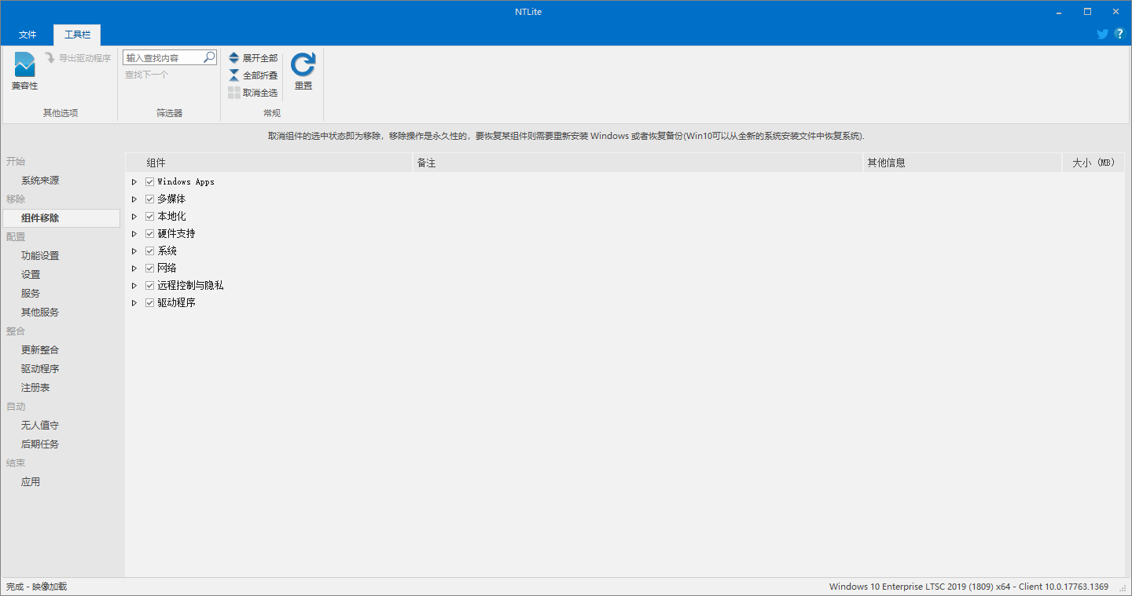Select 组件移除 in the sidebar

click(x=61, y=218)
